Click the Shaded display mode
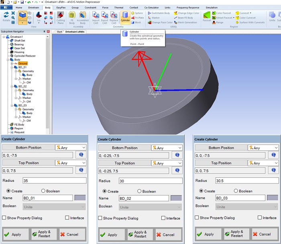 [x=22, y=18]
